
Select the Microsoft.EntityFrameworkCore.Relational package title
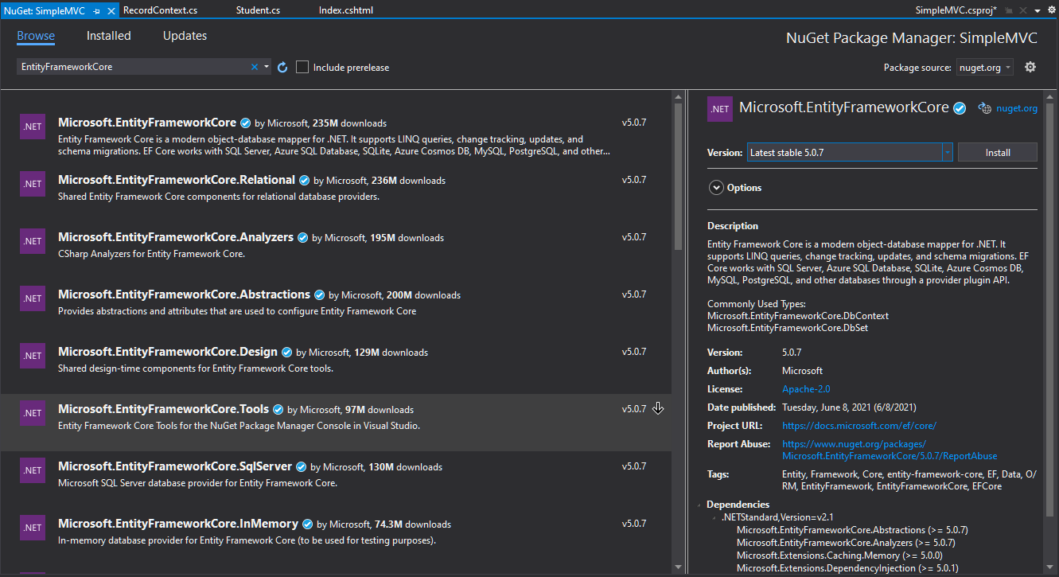[177, 180]
